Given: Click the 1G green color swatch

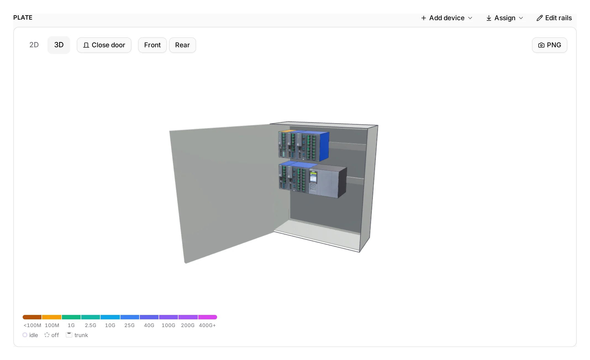Looking at the screenshot, I should (71, 317).
